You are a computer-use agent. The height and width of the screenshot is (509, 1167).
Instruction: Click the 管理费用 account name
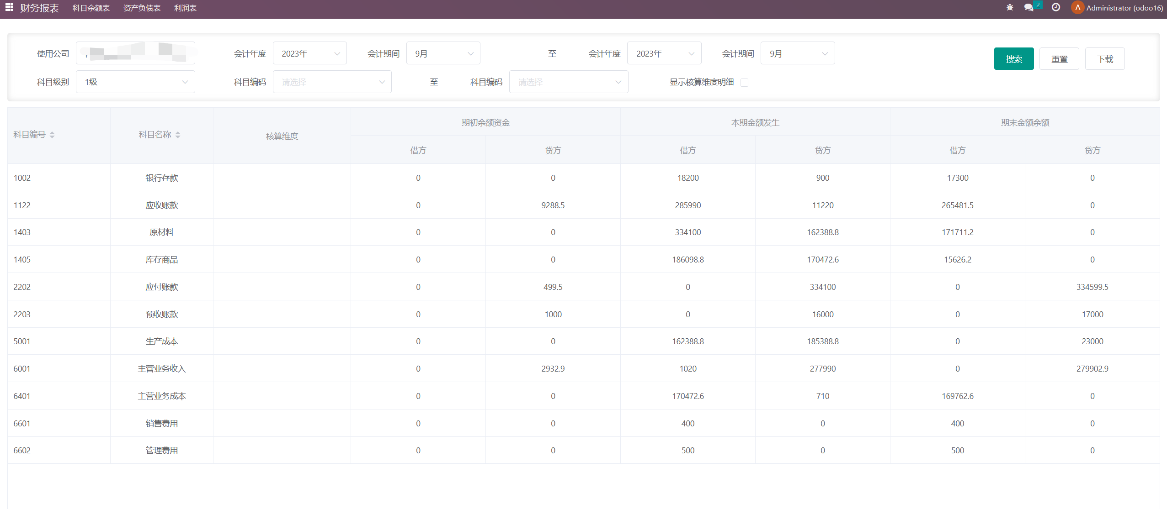coord(162,450)
